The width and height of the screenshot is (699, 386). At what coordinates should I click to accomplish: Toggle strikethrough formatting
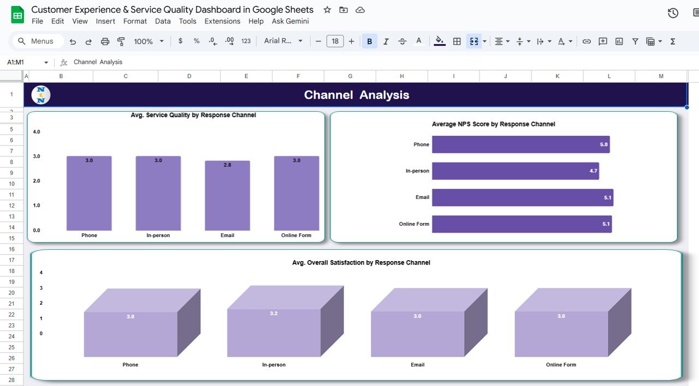click(x=402, y=41)
